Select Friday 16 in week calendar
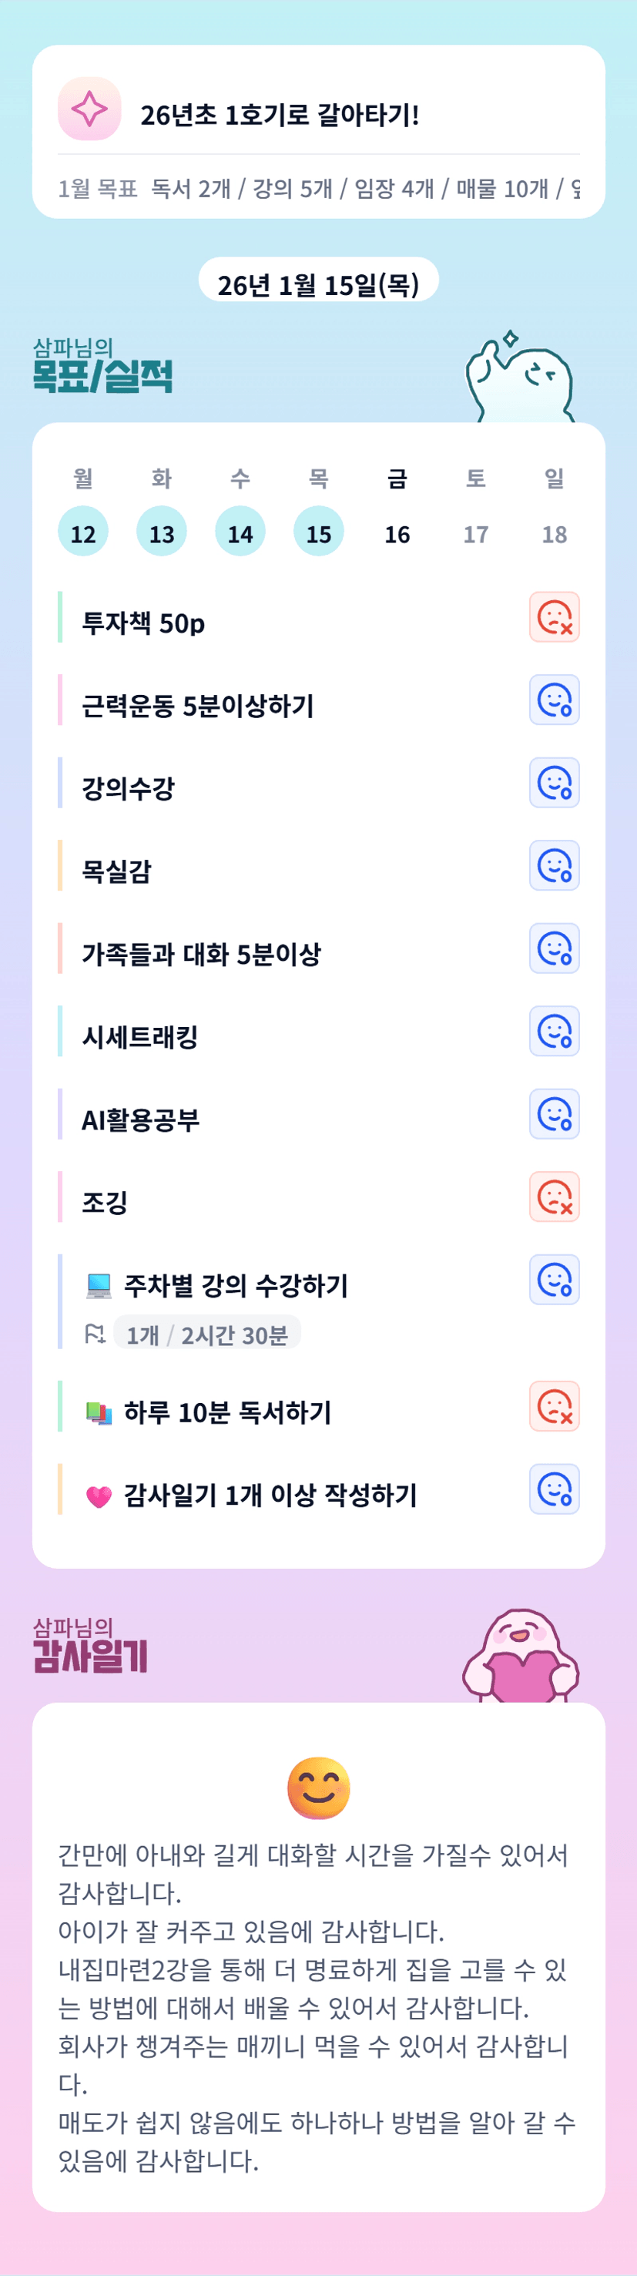The width and height of the screenshot is (637, 2276). [397, 534]
